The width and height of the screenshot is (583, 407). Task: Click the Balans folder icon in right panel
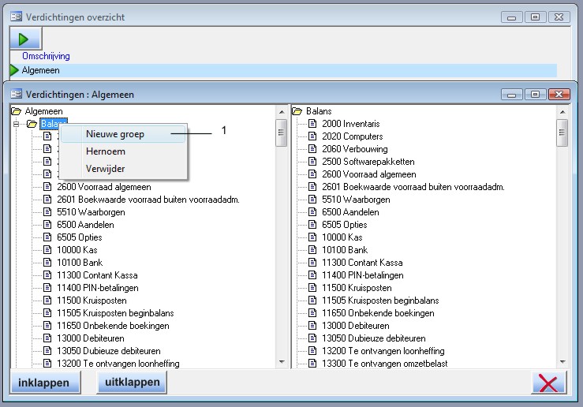point(297,111)
